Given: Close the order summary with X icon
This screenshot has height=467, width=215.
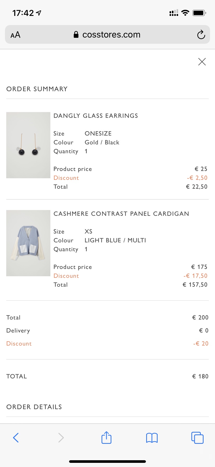Looking at the screenshot, I should (202, 62).
